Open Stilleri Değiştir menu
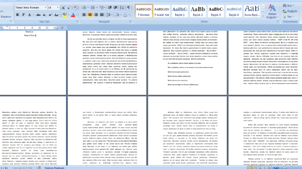The width and height of the screenshot is (302, 169). [272, 11]
